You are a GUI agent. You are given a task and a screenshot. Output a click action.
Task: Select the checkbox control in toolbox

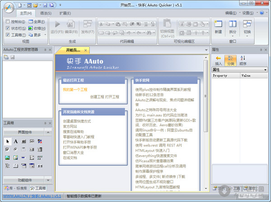(7, 149)
